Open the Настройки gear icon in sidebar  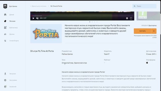pyautogui.click(x=5, y=80)
